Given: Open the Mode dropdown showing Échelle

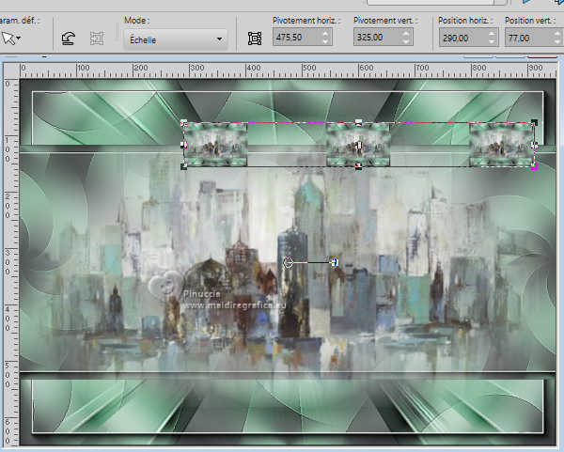Looking at the screenshot, I should 176,39.
